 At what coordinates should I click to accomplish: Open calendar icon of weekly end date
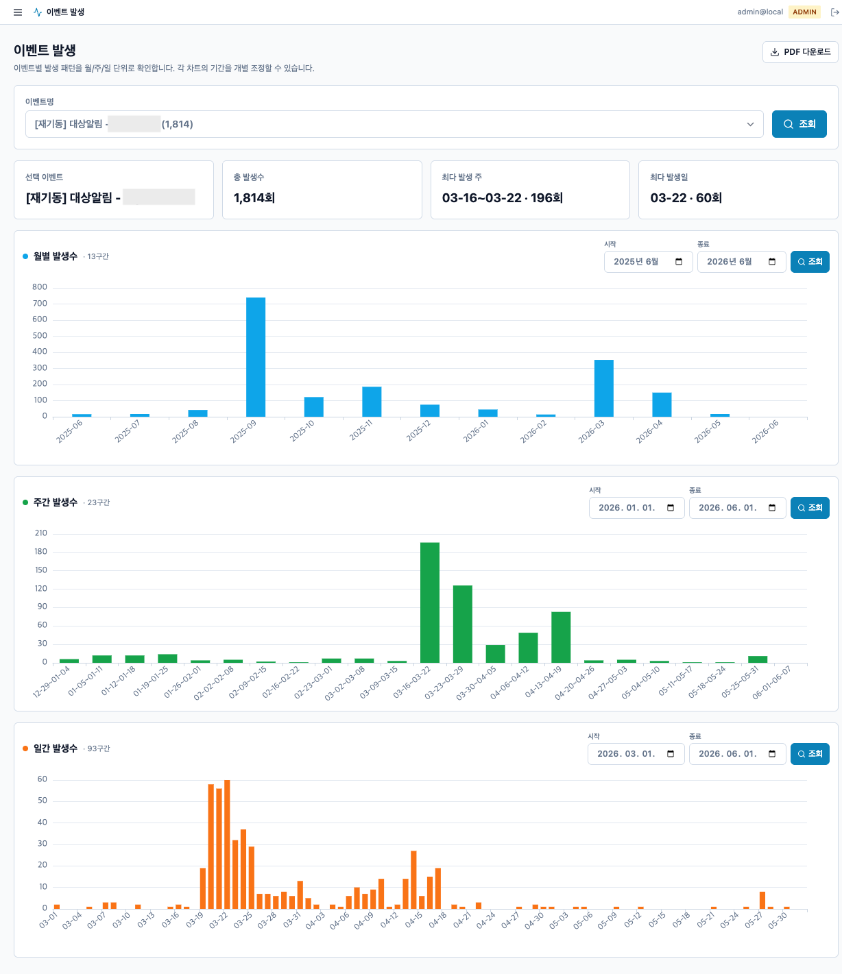(x=772, y=508)
